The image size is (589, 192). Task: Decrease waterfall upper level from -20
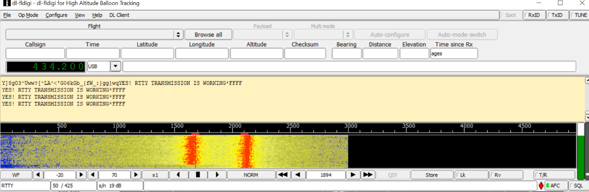(38, 175)
